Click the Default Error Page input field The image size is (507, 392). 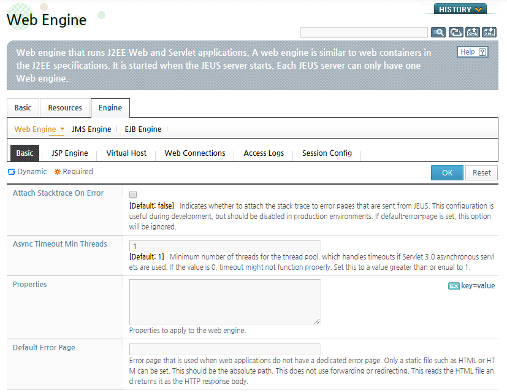point(225,349)
